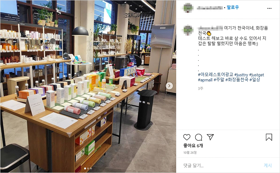Open the blurred profile avatar in header
Image resolution: width=280 pixels, height=173 pixels.
188,8
